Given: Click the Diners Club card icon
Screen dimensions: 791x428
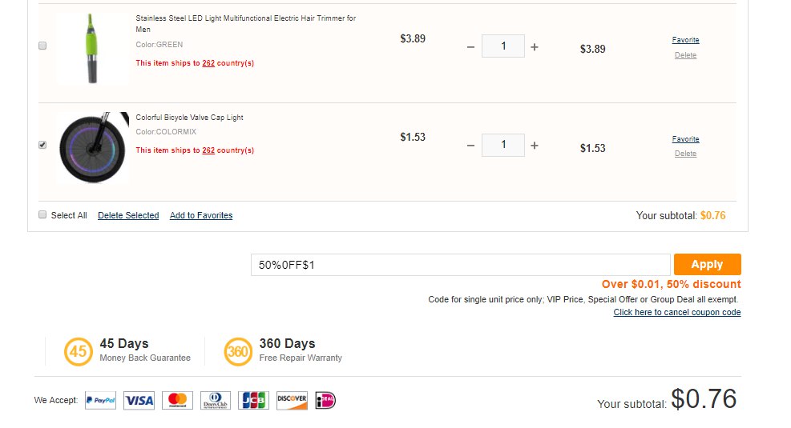Looking at the screenshot, I should tap(216, 400).
